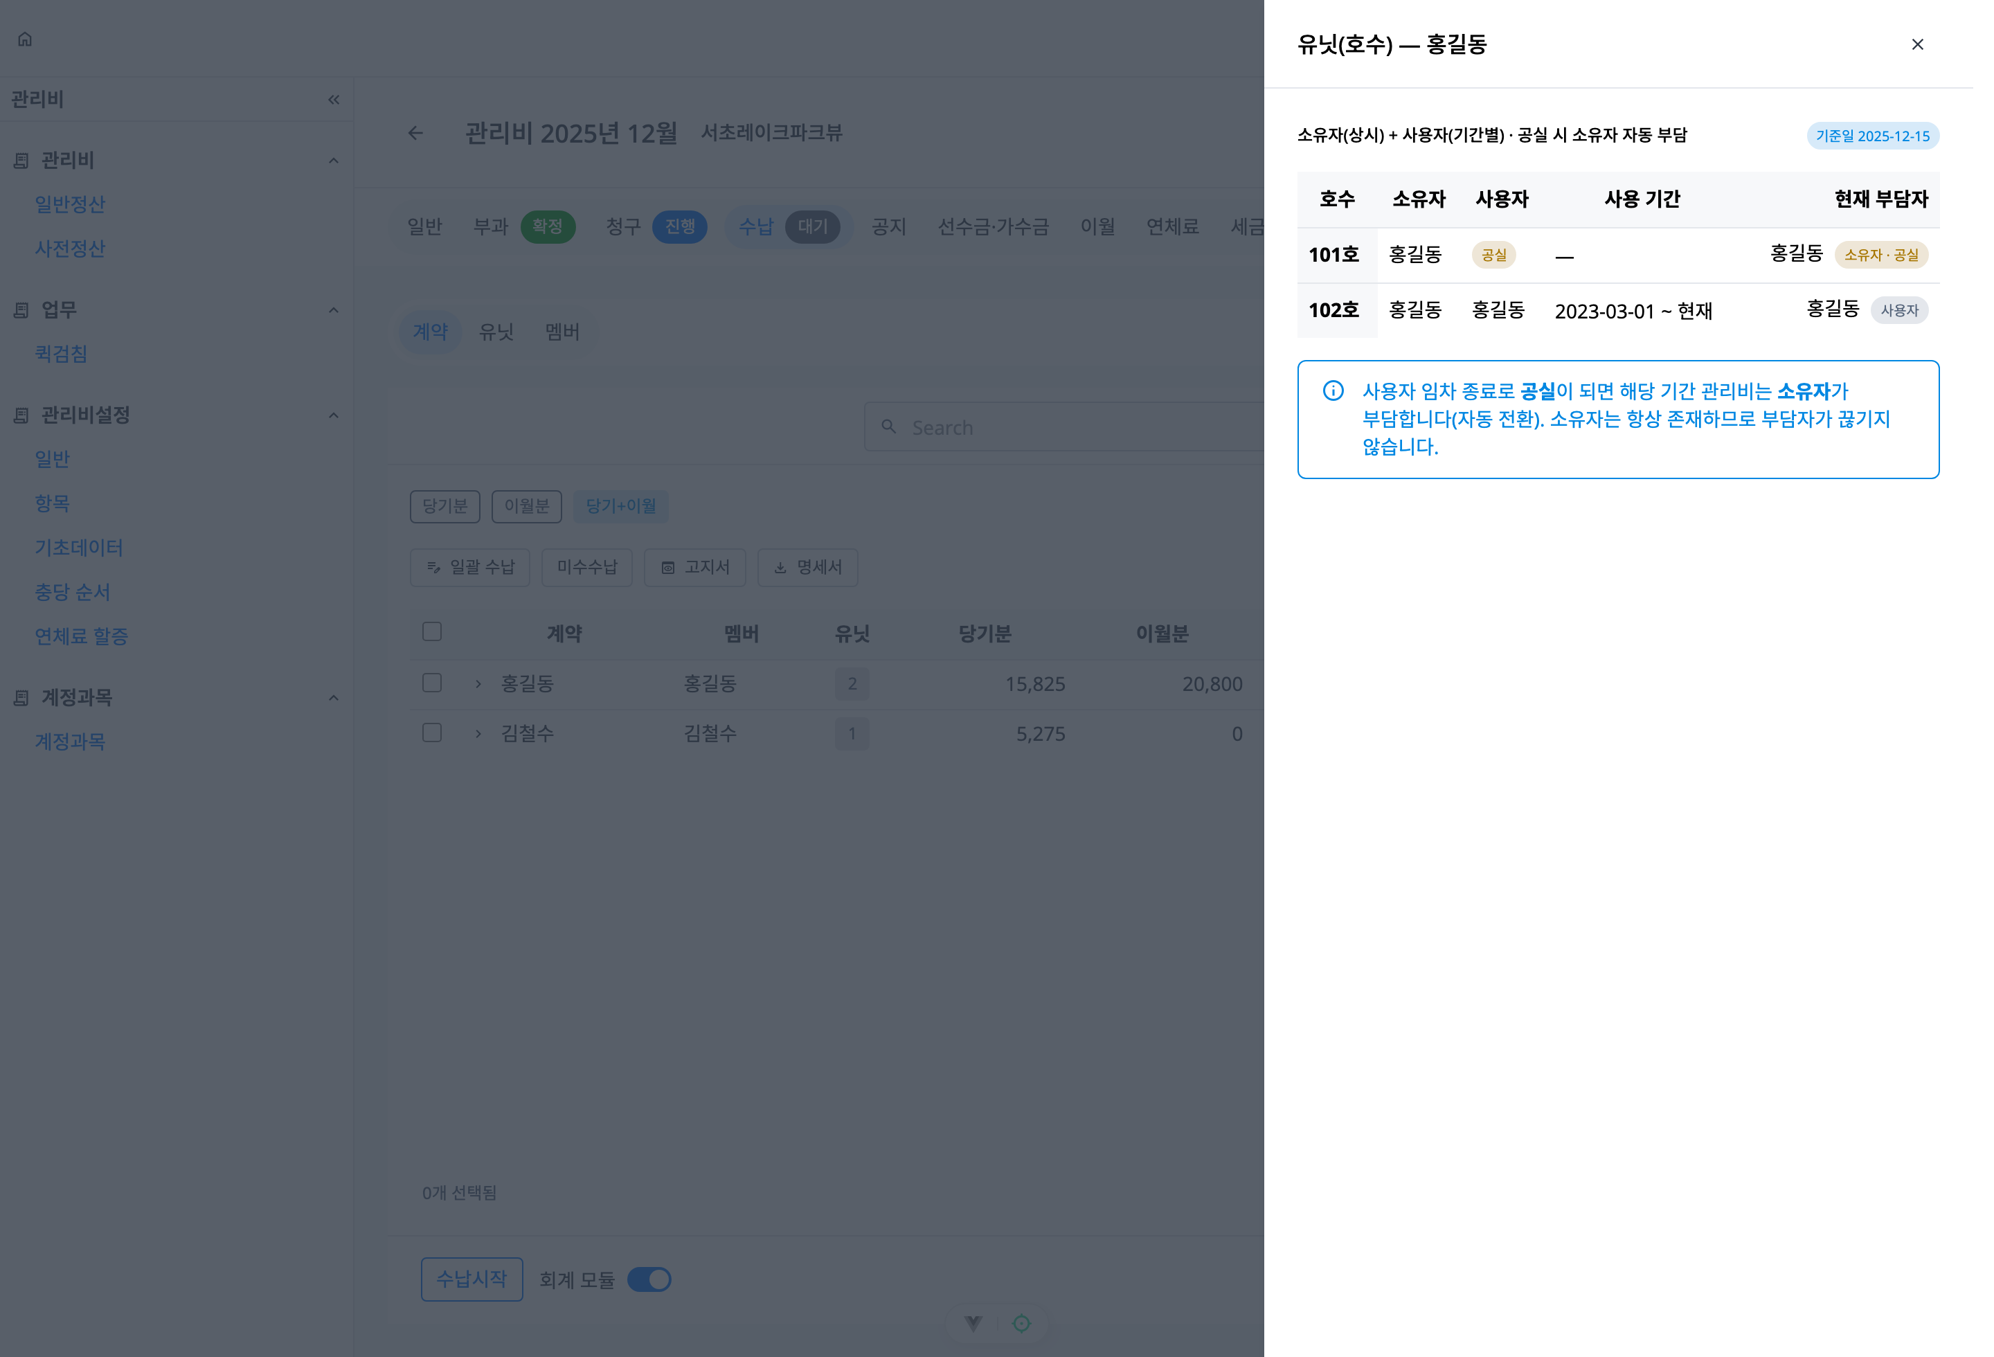Expand the 김철수 contract row
The width and height of the screenshot is (1994, 1357).
click(x=478, y=733)
